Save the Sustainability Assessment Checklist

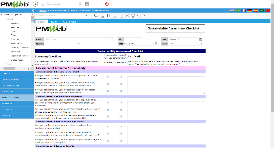[x=108, y=16]
